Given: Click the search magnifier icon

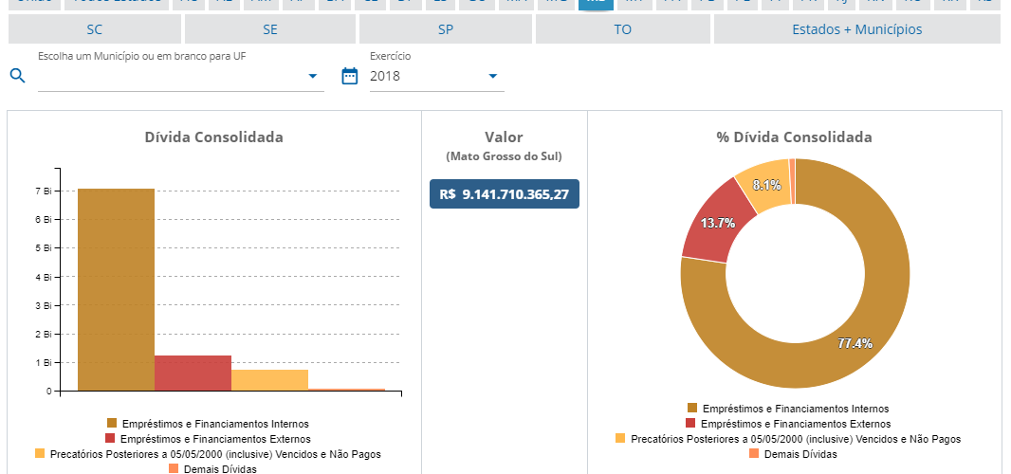Looking at the screenshot, I should coord(16,76).
